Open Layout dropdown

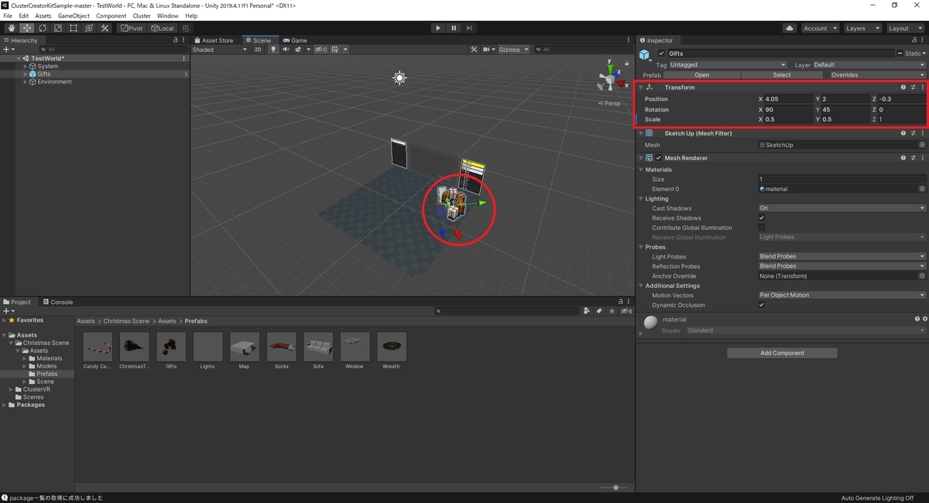click(x=904, y=28)
